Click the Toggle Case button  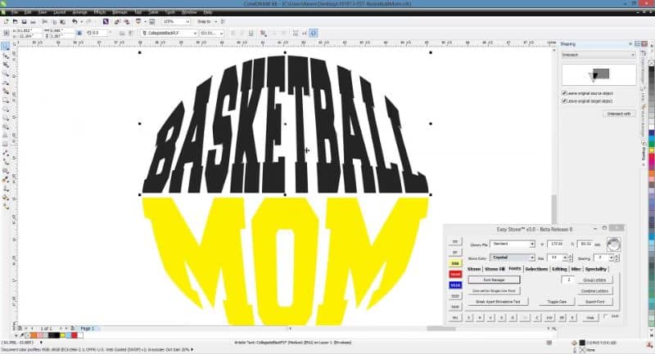557,302
